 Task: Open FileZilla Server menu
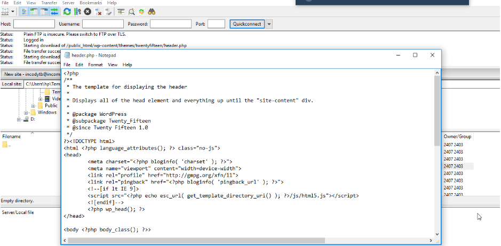(x=69, y=3)
